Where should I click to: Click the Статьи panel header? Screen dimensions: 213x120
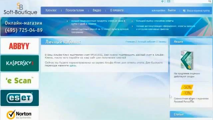tap(191, 114)
